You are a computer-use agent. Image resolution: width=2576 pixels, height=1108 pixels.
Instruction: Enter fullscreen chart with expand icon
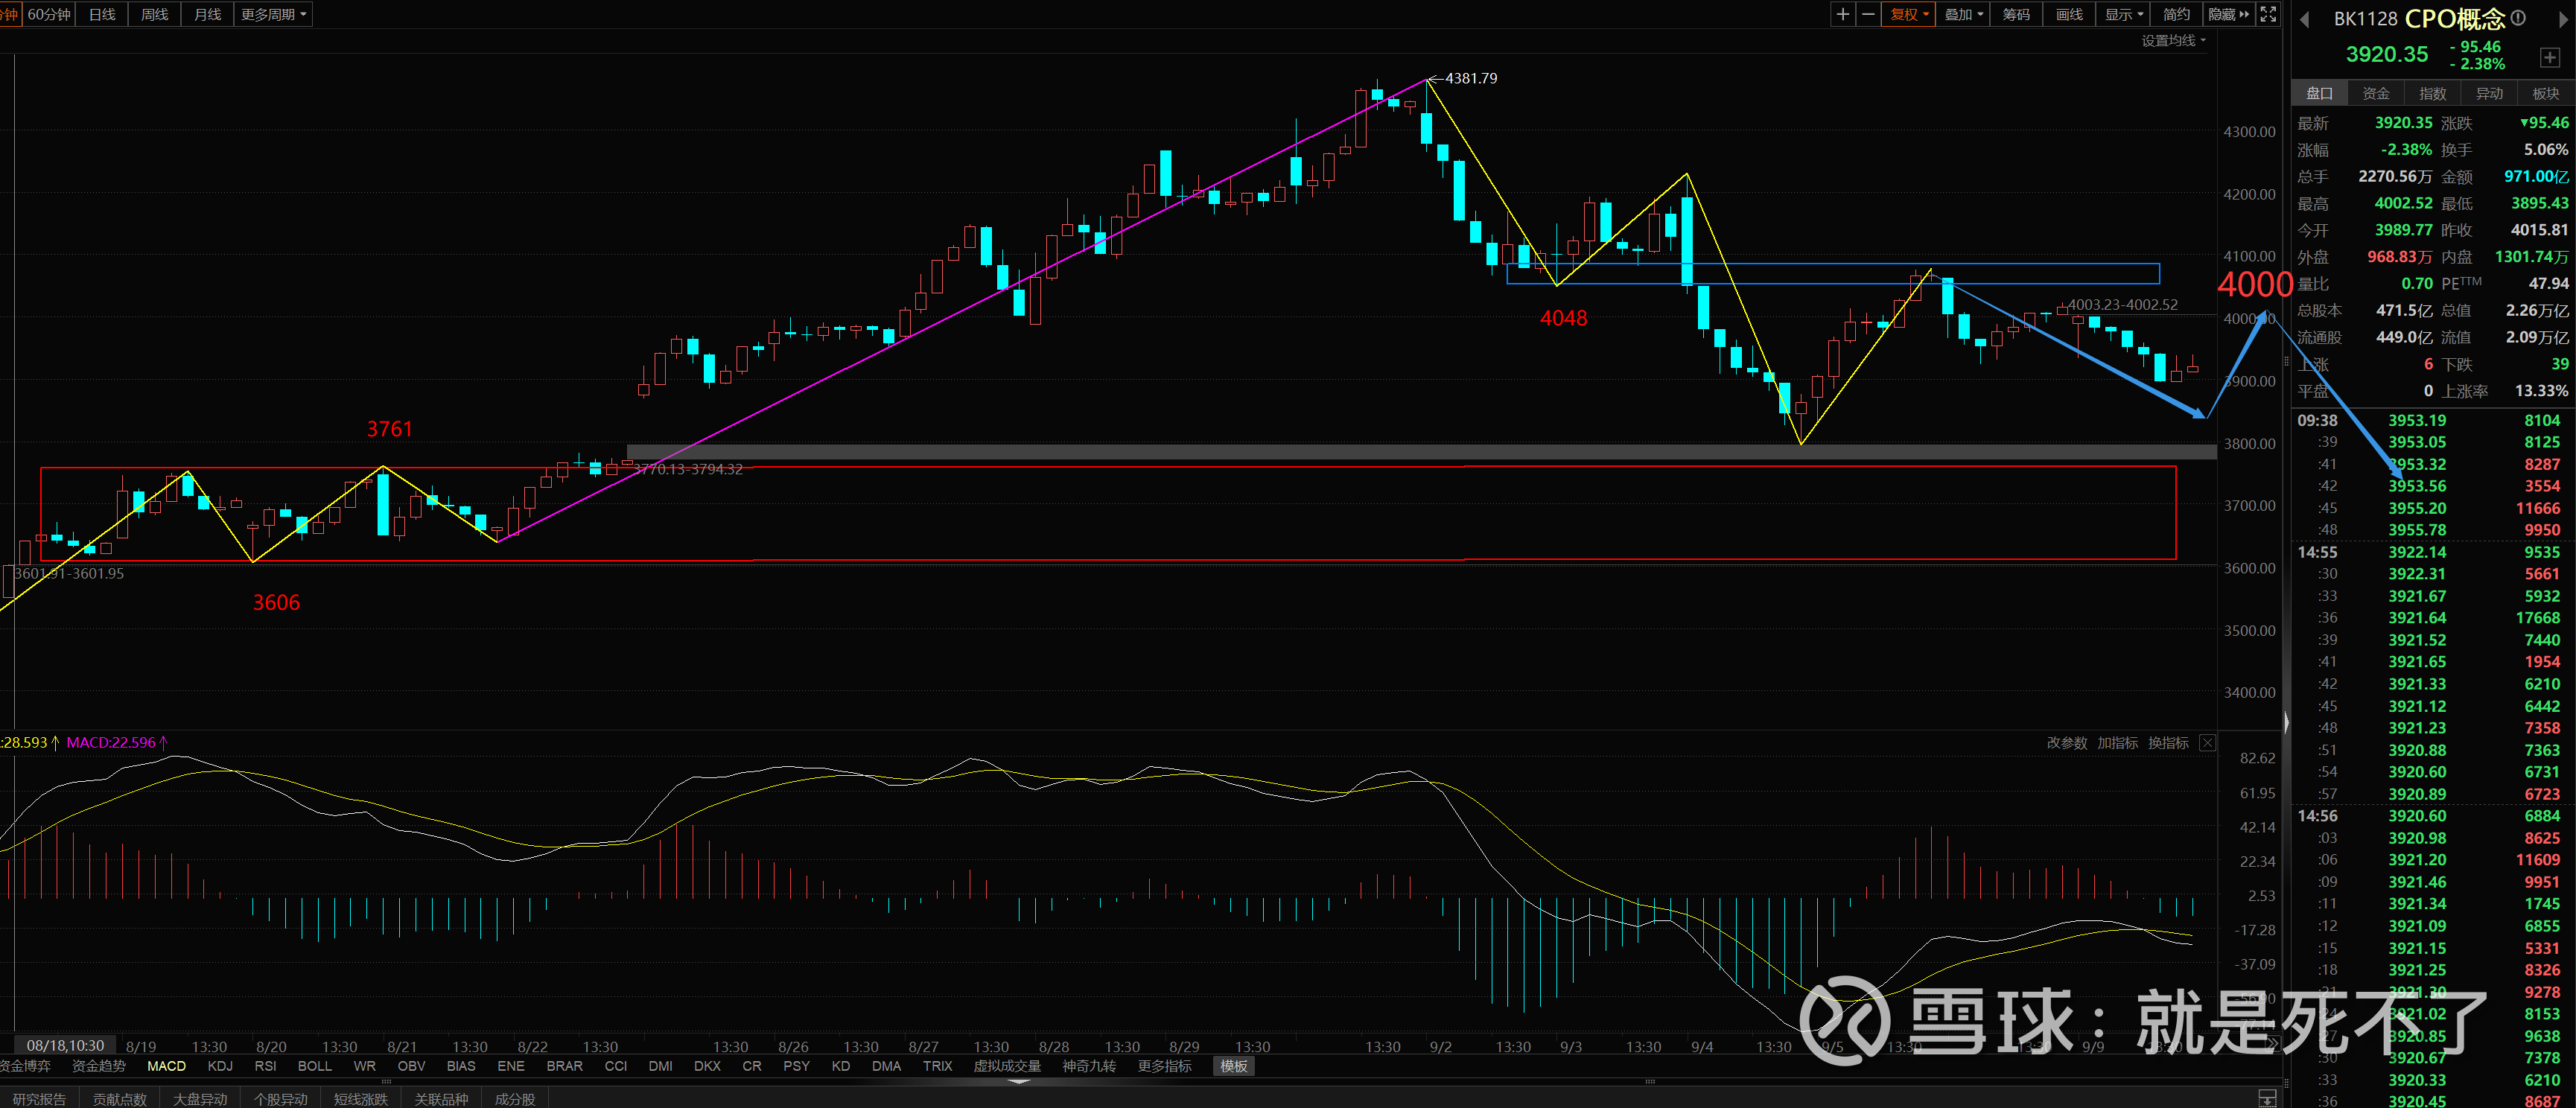pos(2268,14)
